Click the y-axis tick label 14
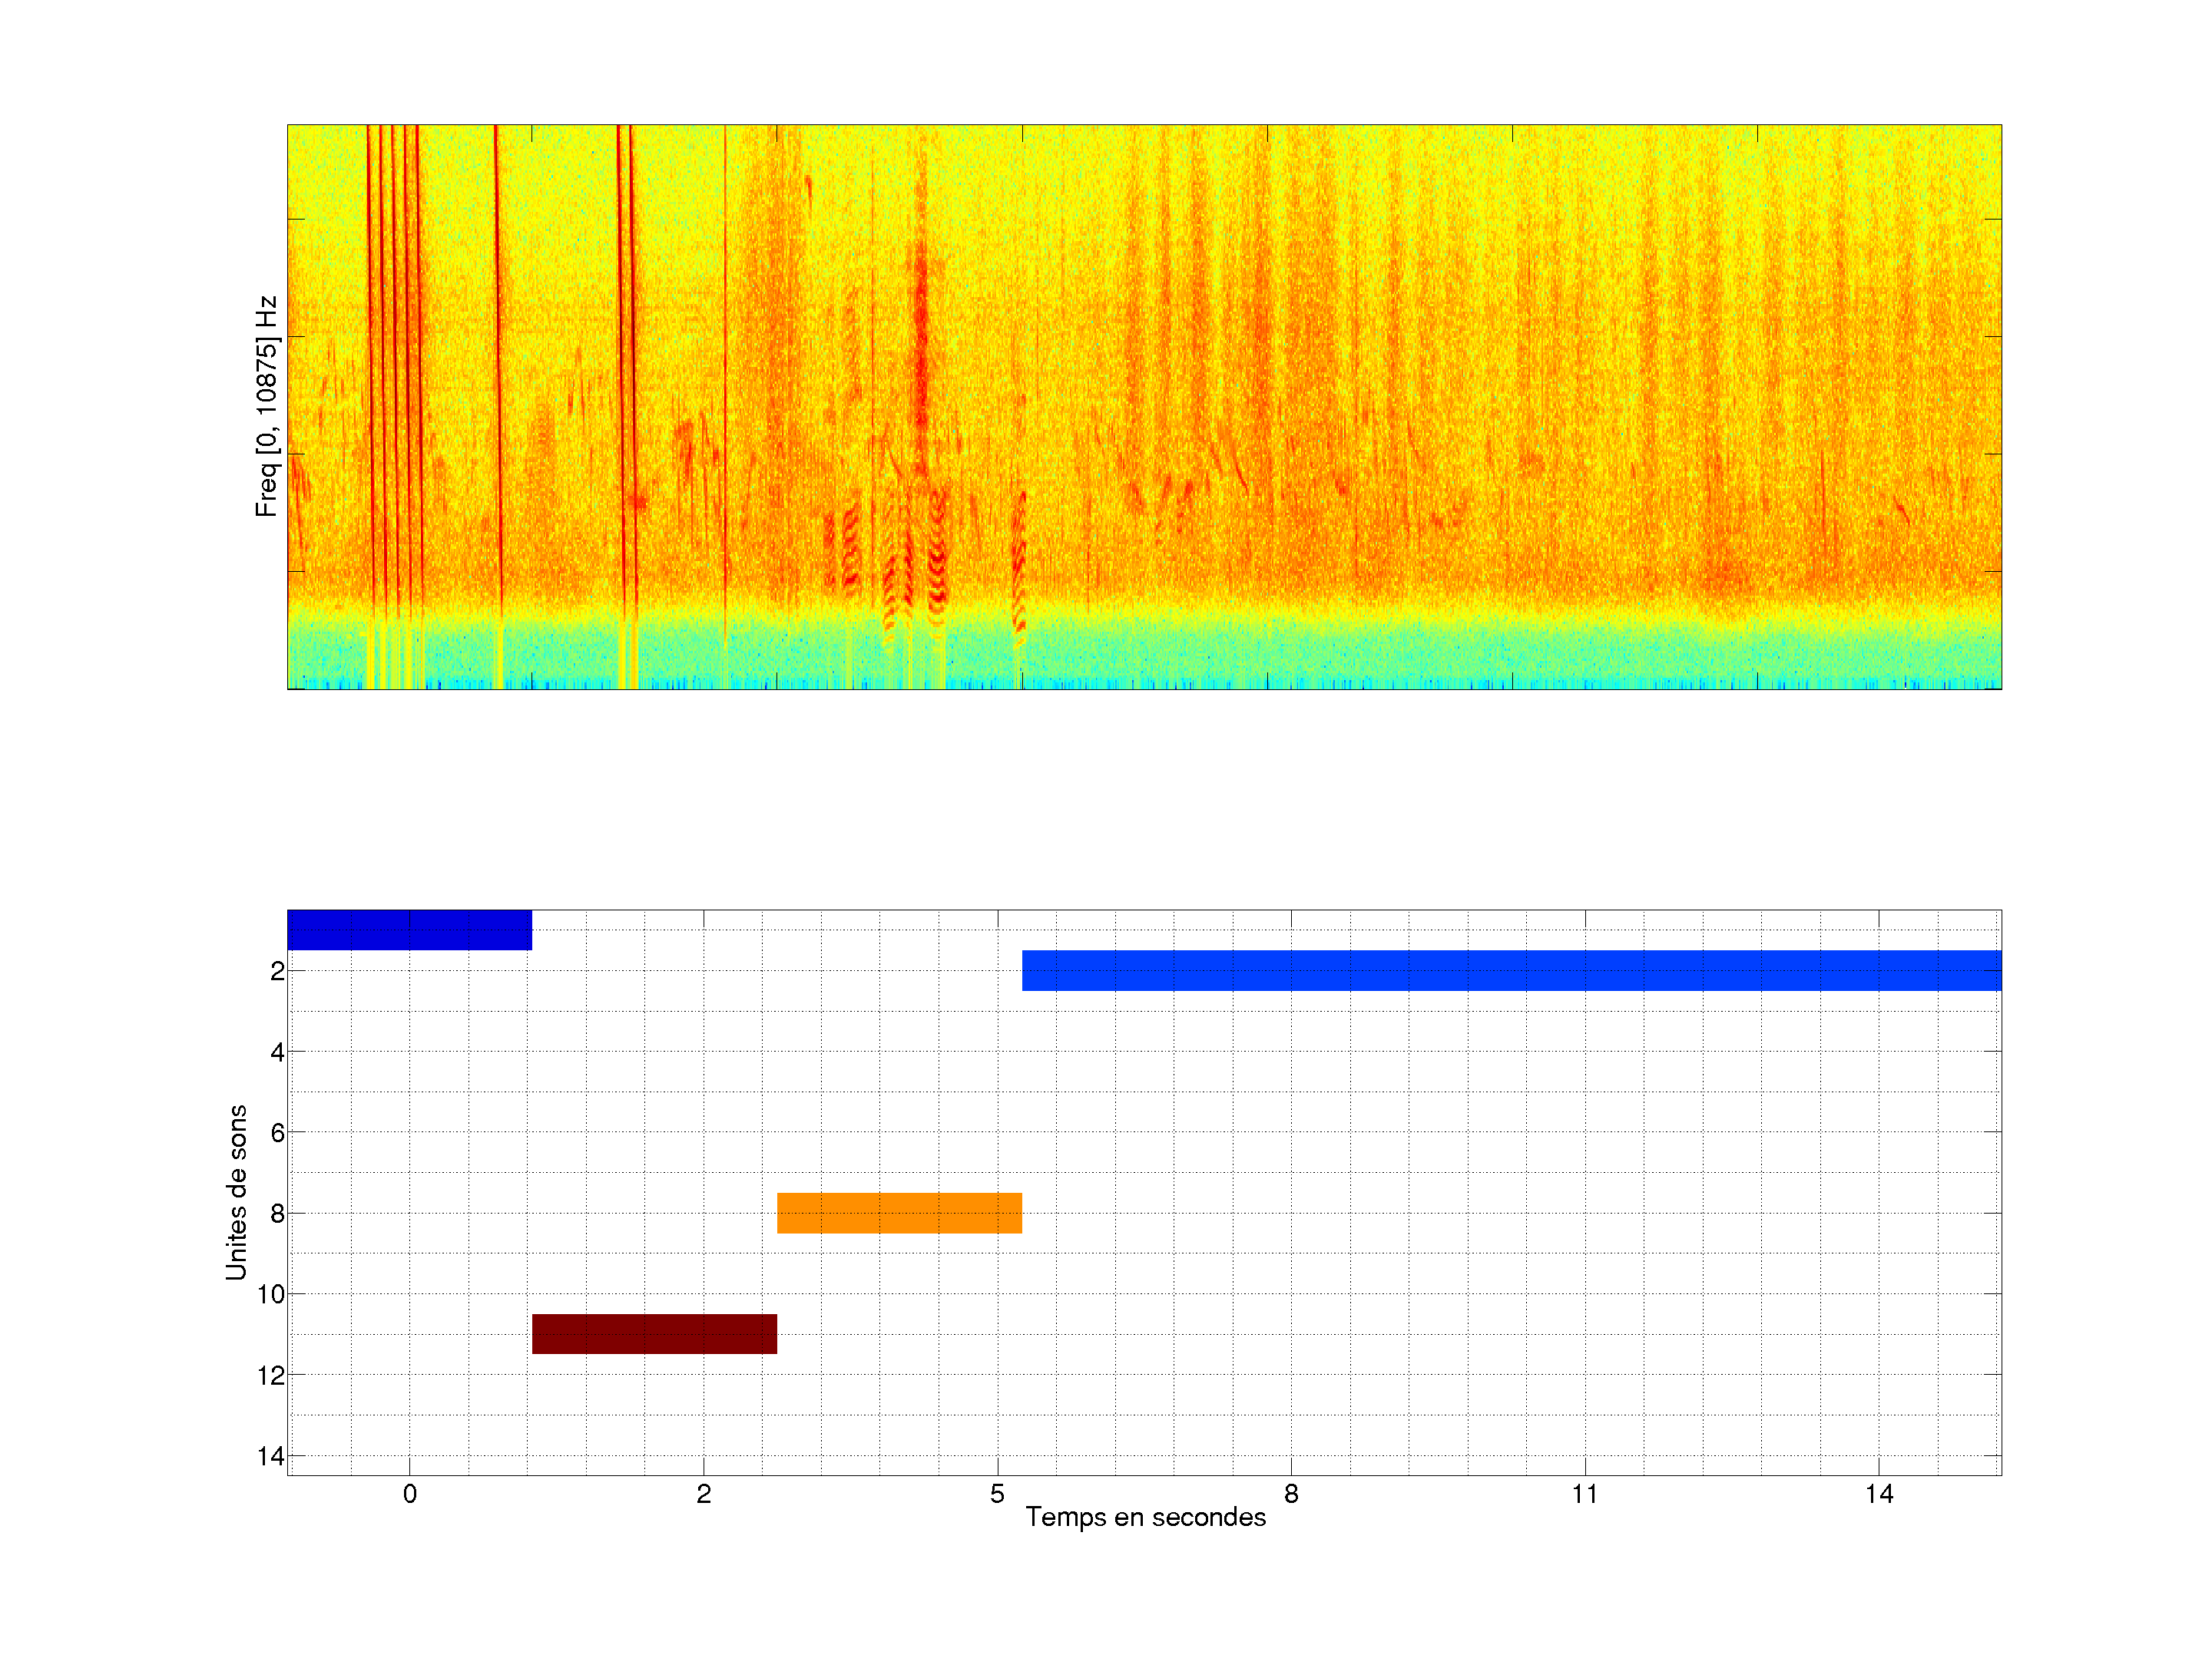Viewport: 2212px width, 1658px height. pyautogui.click(x=271, y=1456)
